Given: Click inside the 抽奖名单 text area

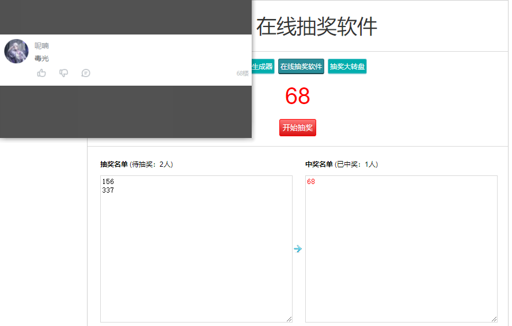Looking at the screenshot, I should (196, 249).
